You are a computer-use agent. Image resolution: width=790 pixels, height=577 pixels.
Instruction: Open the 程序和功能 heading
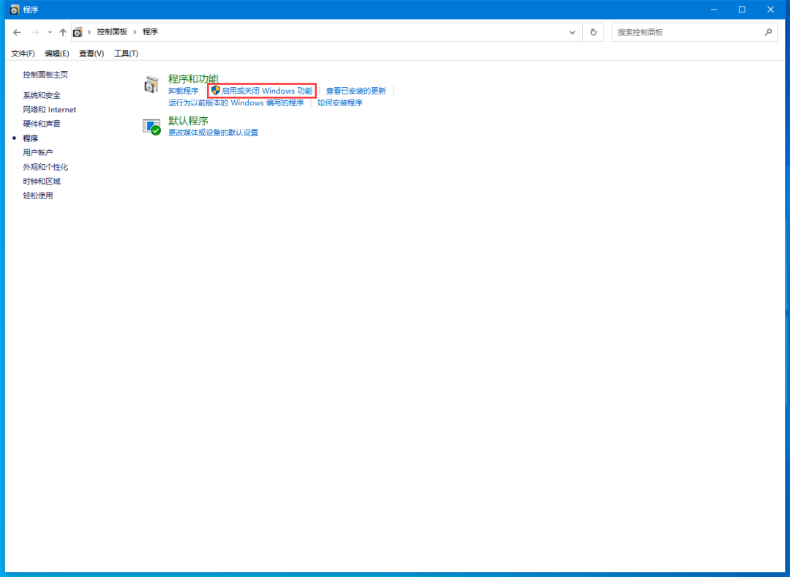click(193, 78)
